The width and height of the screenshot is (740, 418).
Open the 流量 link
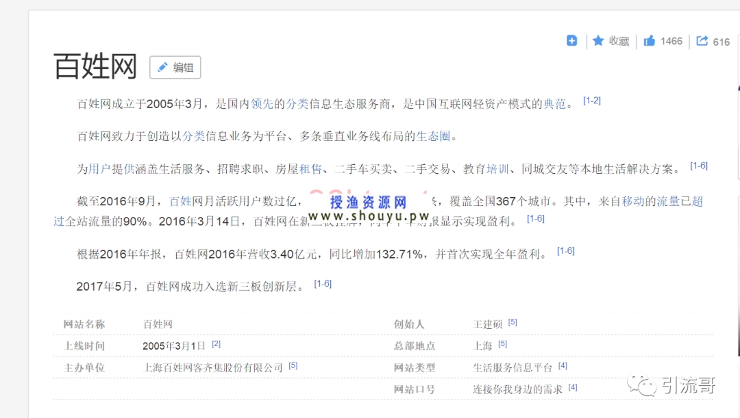pyautogui.click(x=668, y=201)
